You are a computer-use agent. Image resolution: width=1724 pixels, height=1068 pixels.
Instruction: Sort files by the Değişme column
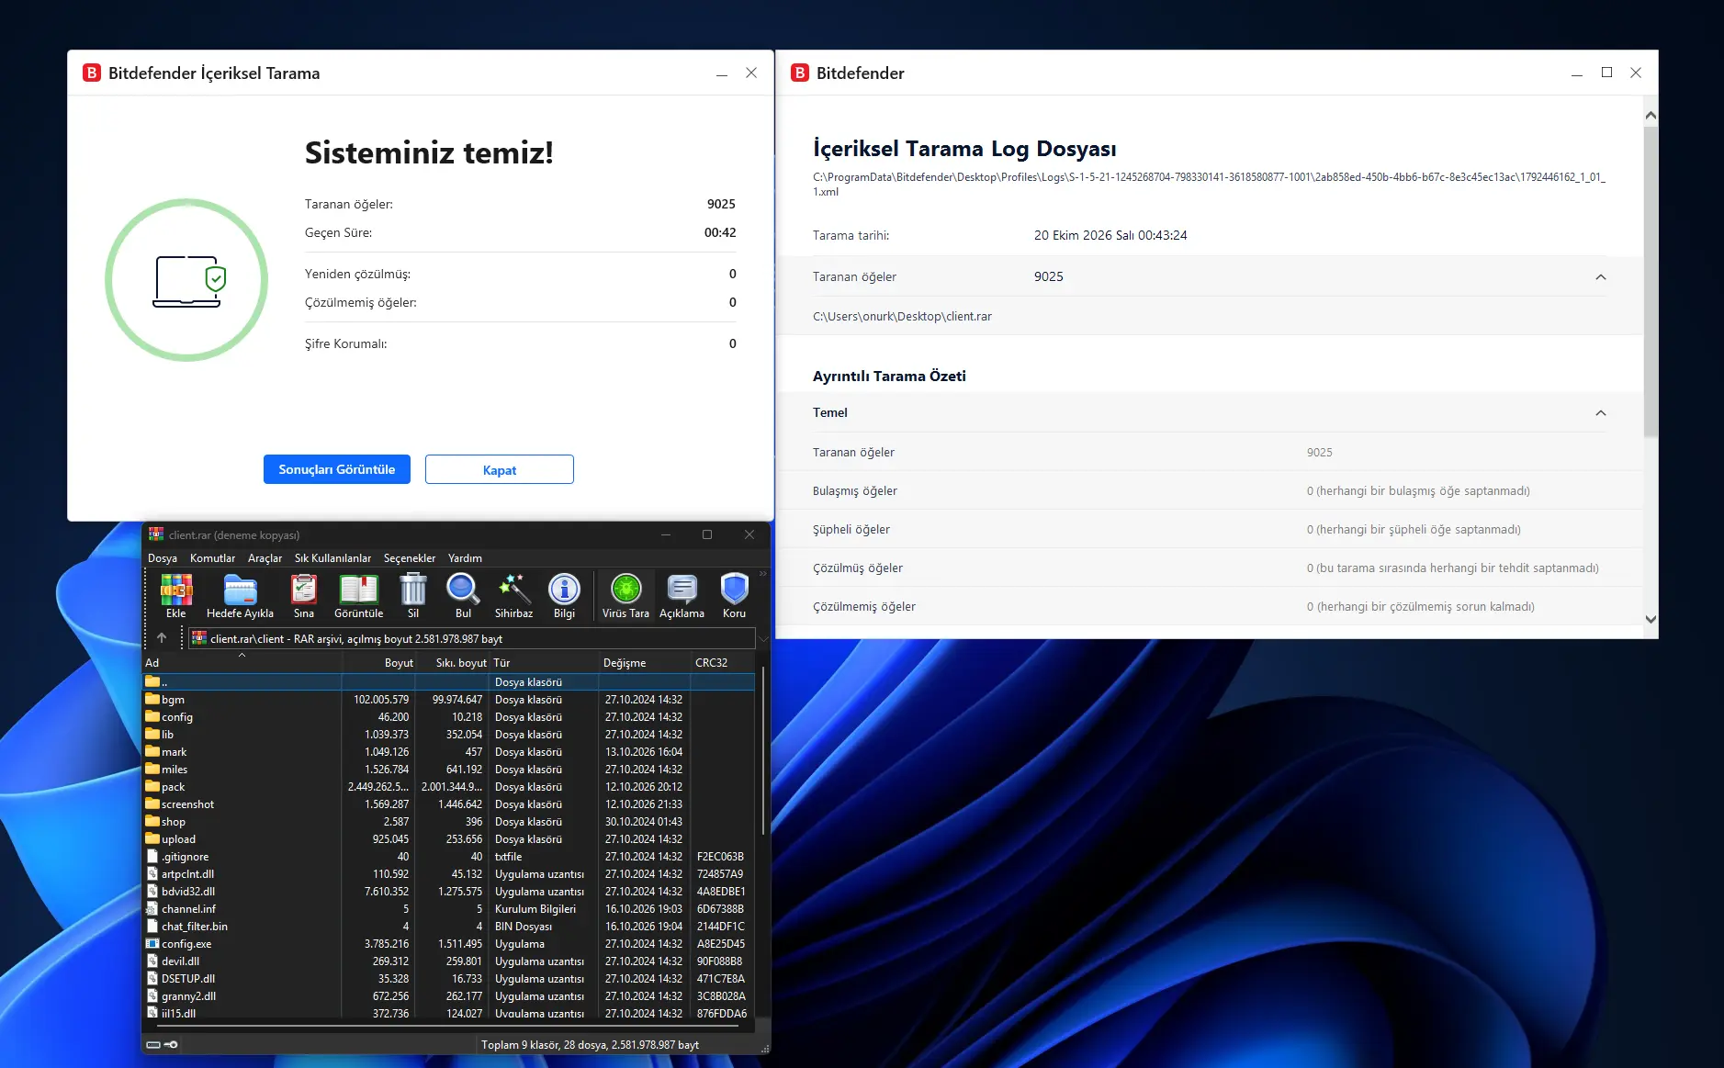(x=645, y=663)
